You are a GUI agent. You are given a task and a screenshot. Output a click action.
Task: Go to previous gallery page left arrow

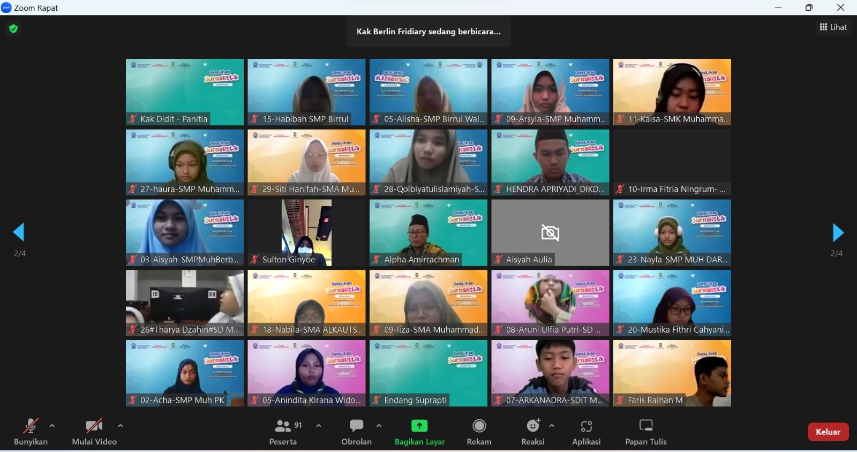click(x=19, y=232)
